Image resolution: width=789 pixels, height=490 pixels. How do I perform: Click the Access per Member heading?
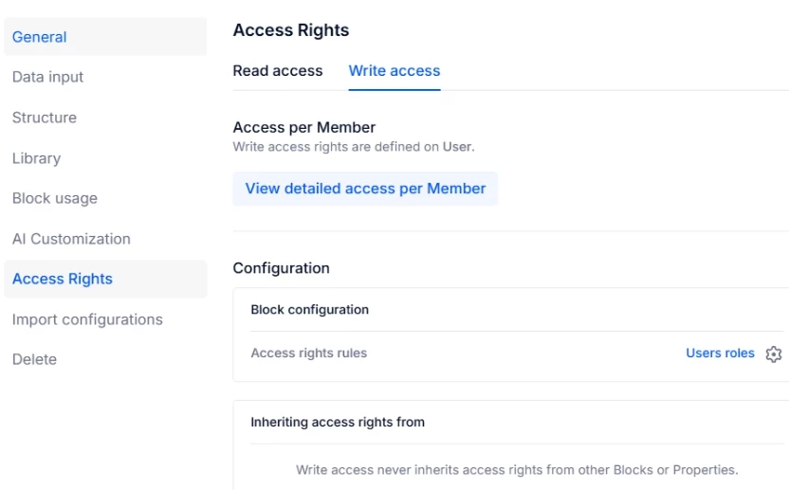304,128
